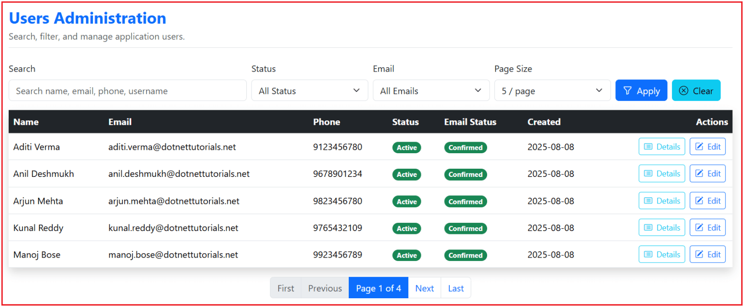Clear all search filters
Image resolution: width=743 pixels, height=306 pixels.
click(x=696, y=90)
